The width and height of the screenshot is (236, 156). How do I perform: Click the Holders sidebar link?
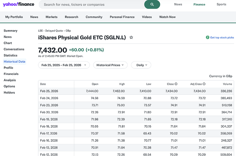coord(9,92)
